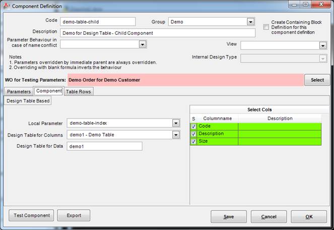
Task: Toggle the Code column checkbox
Action: (193, 126)
